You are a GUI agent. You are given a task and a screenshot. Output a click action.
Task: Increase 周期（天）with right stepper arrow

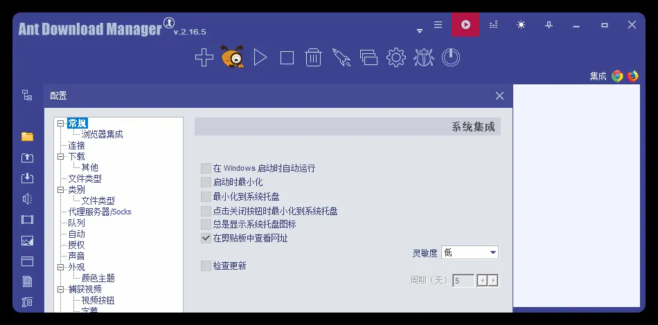pyautogui.click(x=493, y=280)
